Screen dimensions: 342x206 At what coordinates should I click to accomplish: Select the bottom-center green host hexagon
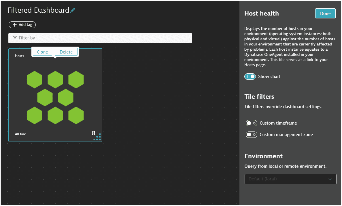click(55, 115)
